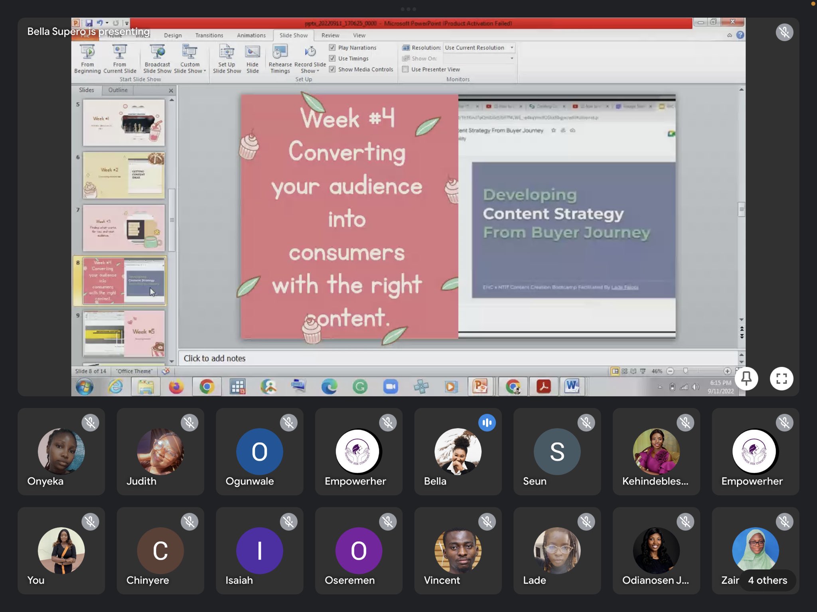Click Lade's muted microphone icon
The image size is (817, 612).
click(x=586, y=522)
